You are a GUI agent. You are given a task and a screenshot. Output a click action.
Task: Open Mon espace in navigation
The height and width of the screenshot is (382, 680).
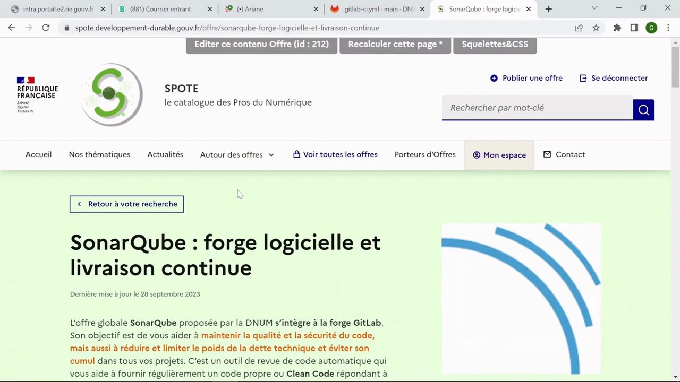coord(499,155)
